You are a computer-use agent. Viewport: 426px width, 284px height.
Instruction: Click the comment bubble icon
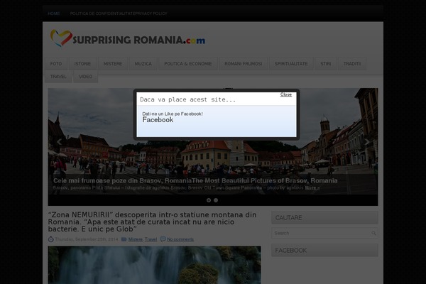tap(163, 239)
